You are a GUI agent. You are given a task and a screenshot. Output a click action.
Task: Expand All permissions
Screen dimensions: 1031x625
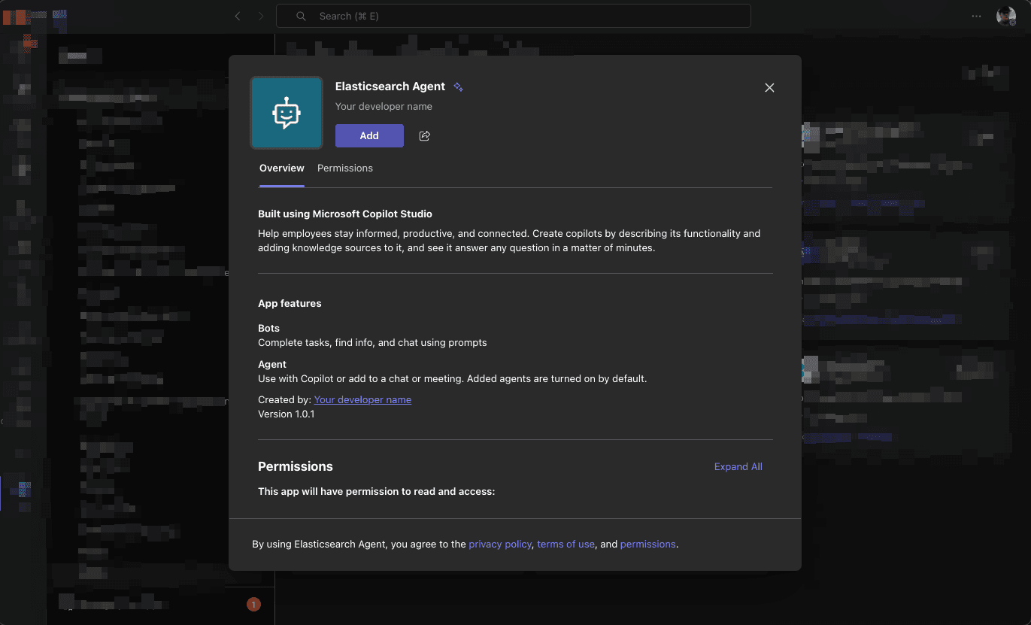point(738,467)
